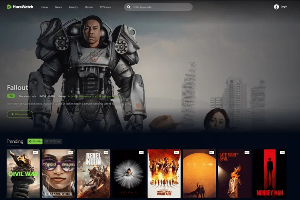Click the Watch now button

point(20,114)
